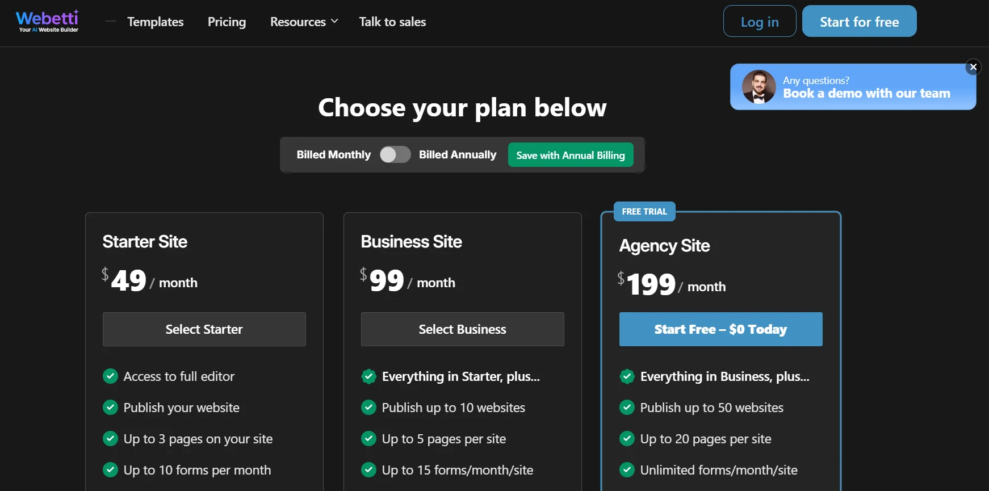Click the Log in button

(x=759, y=22)
